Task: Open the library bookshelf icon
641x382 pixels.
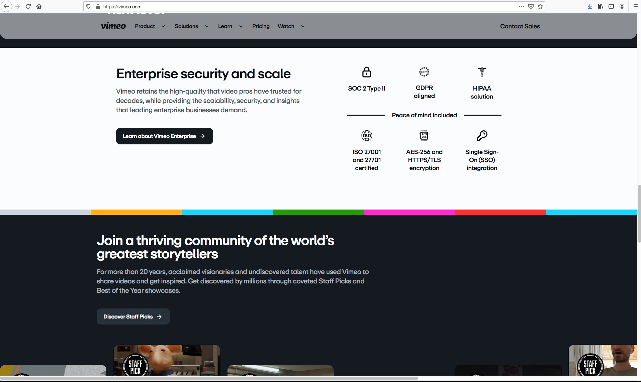Action: (601, 6)
